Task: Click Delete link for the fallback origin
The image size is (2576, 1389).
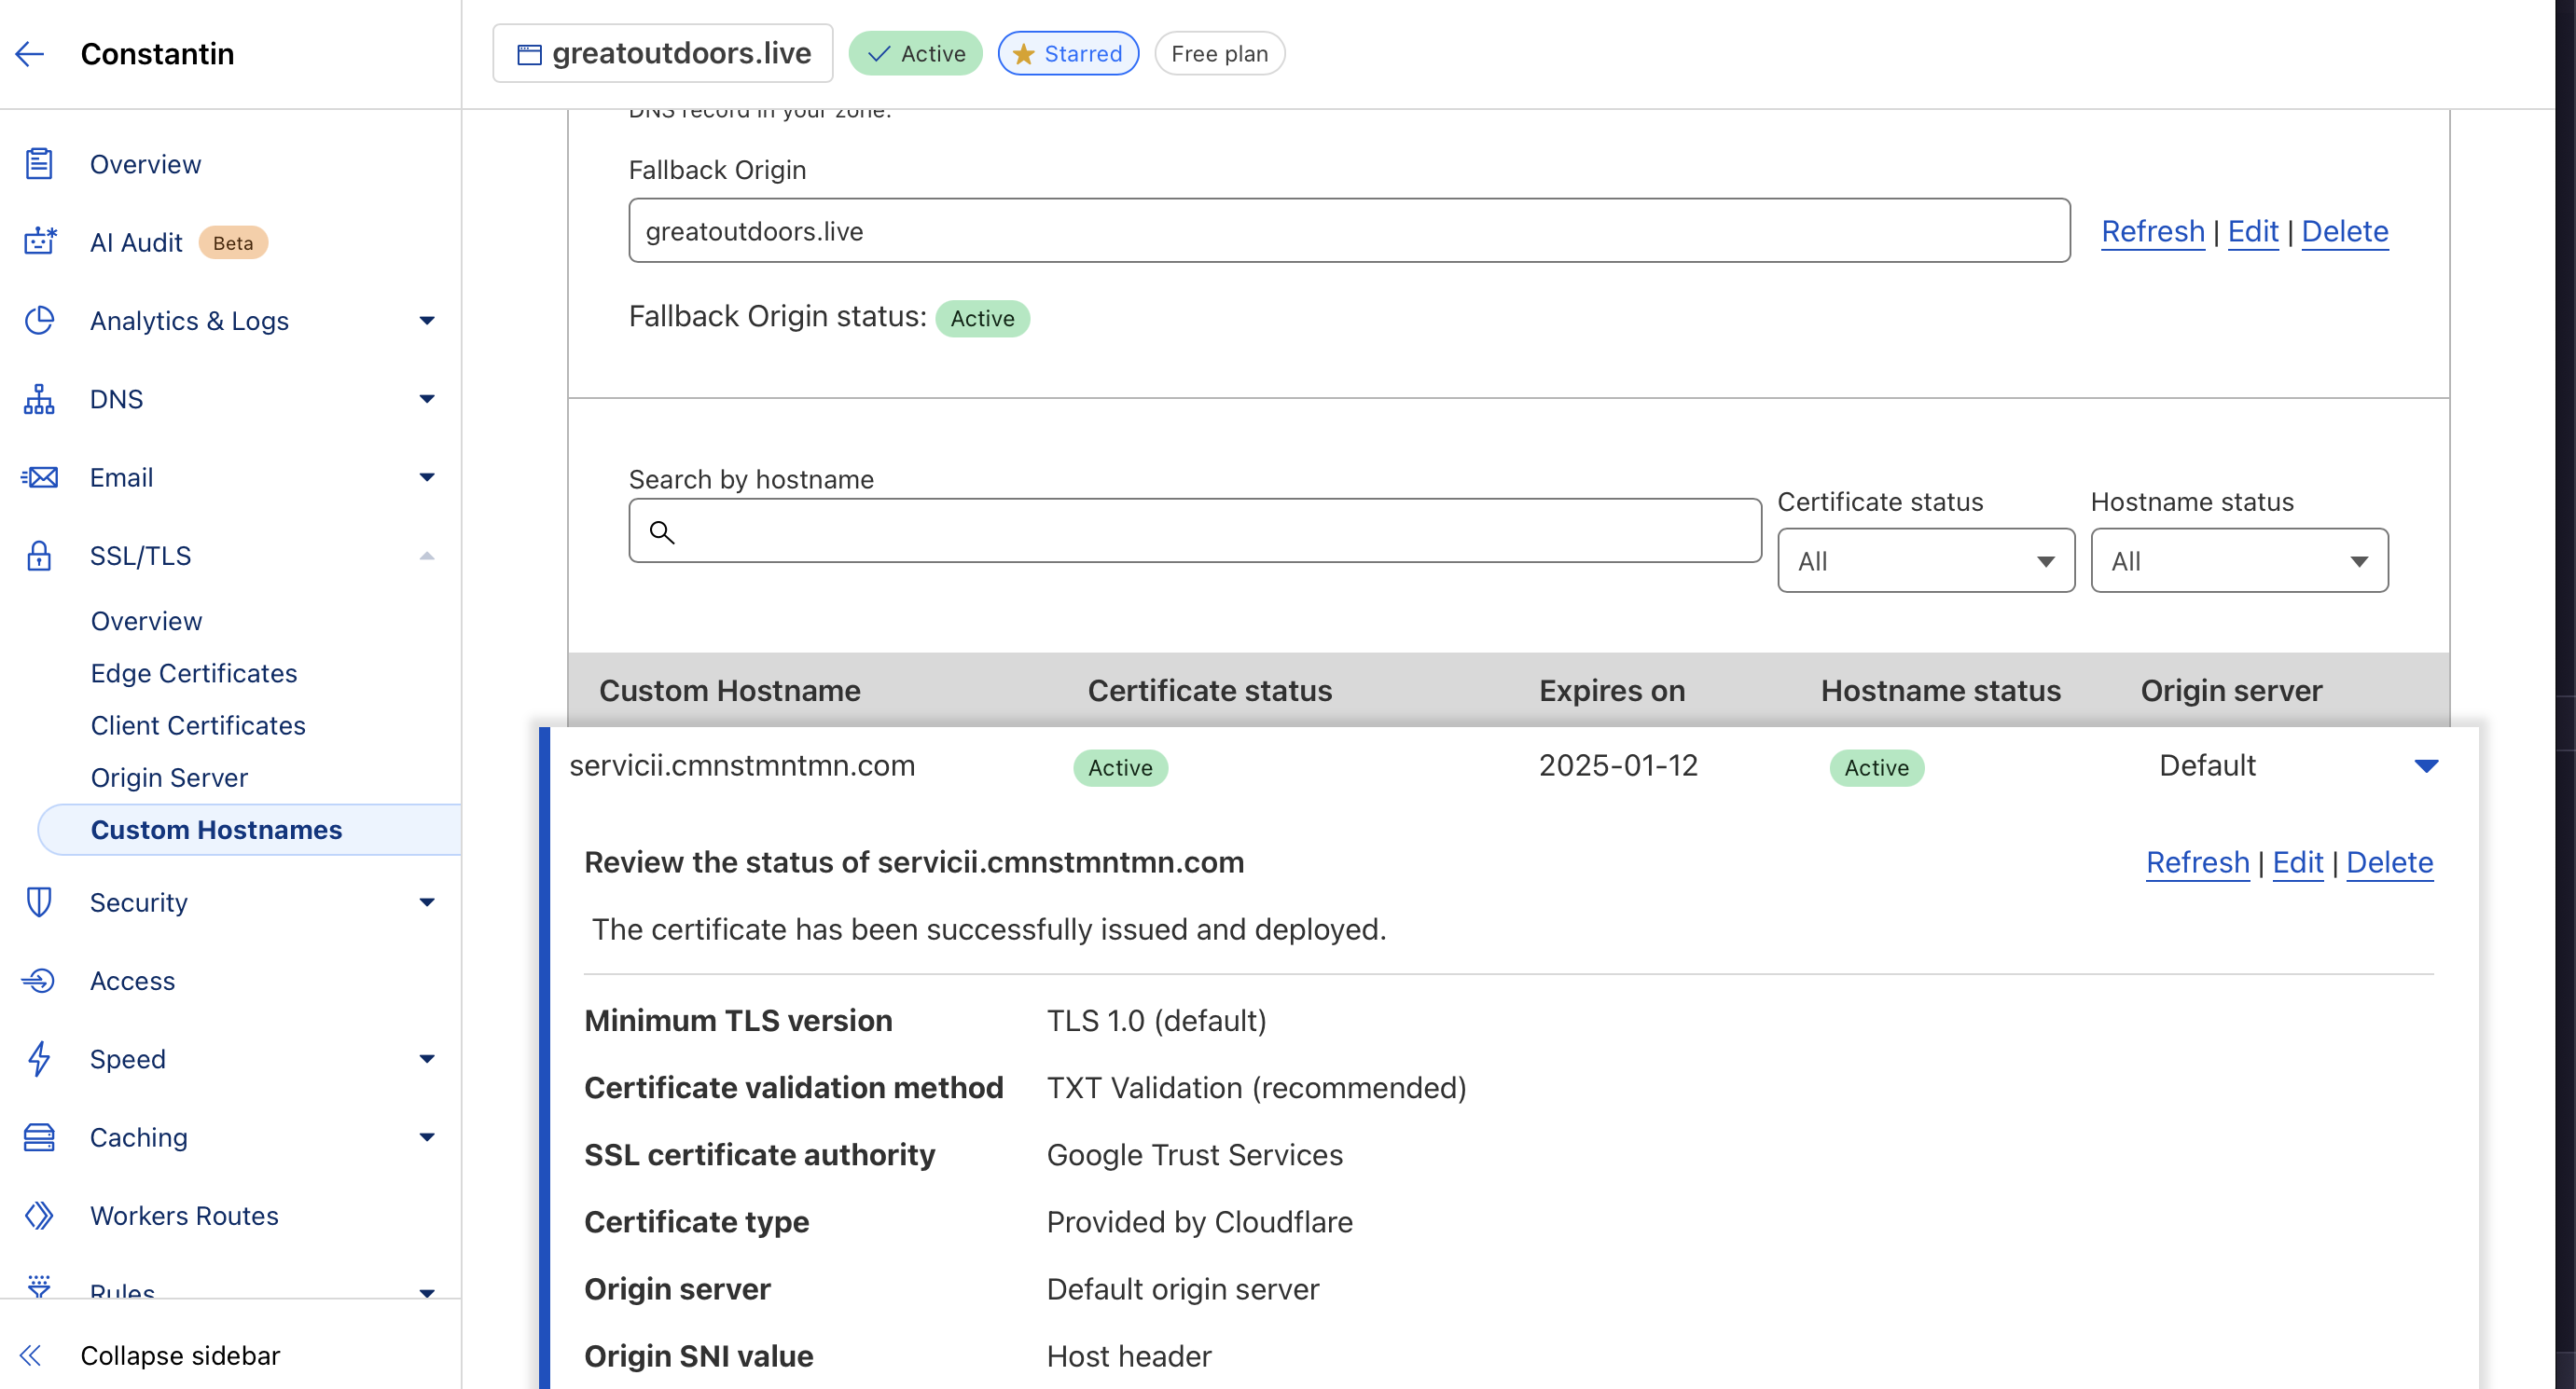Action: pyautogui.click(x=2344, y=231)
